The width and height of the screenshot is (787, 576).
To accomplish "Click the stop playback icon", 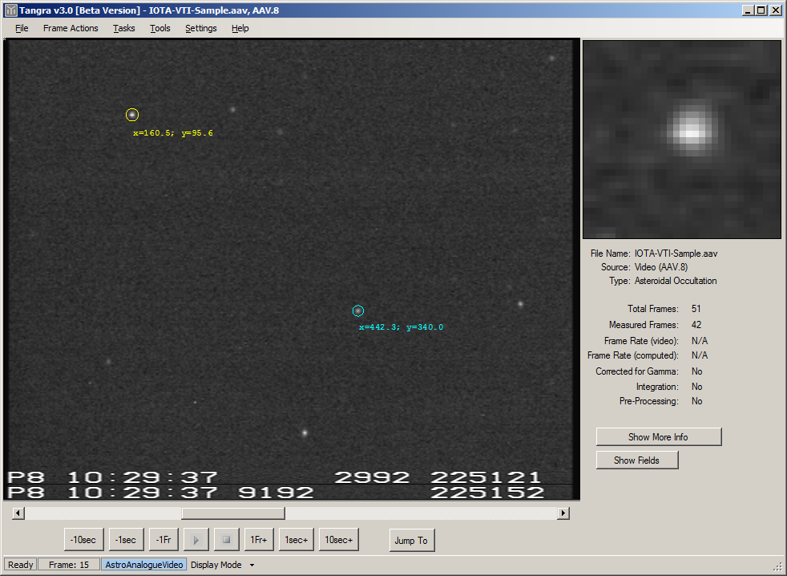I will (226, 540).
